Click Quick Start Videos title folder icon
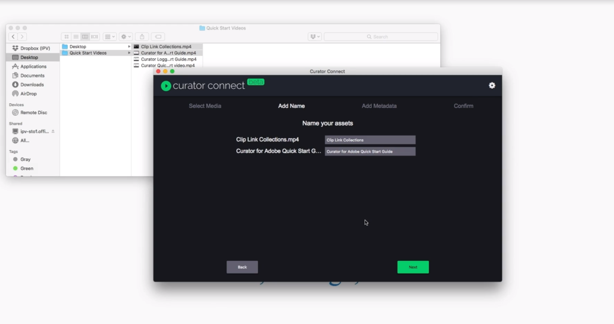 [x=202, y=28]
